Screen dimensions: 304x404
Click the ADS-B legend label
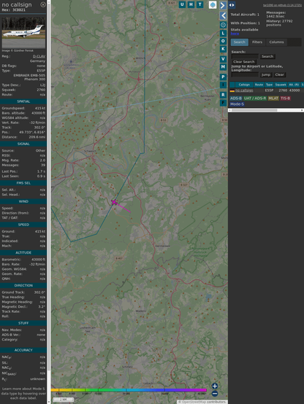pos(235,98)
